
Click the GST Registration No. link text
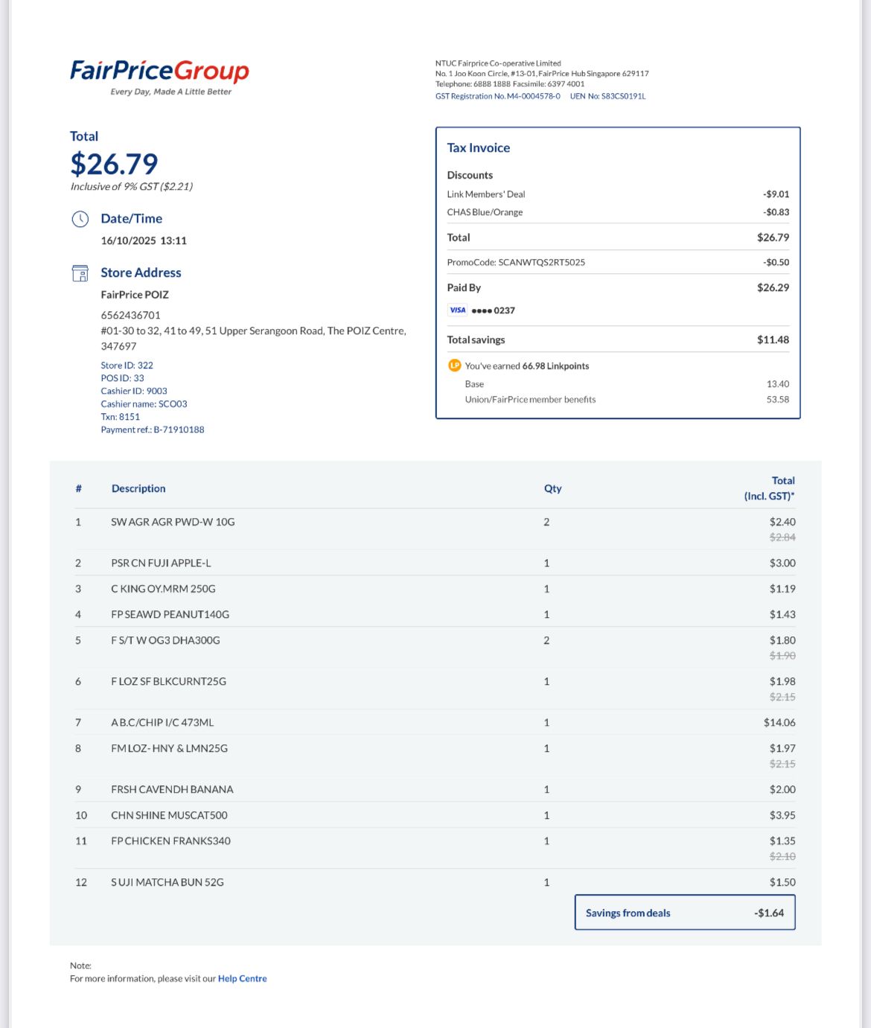pyautogui.click(x=497, y=96)
